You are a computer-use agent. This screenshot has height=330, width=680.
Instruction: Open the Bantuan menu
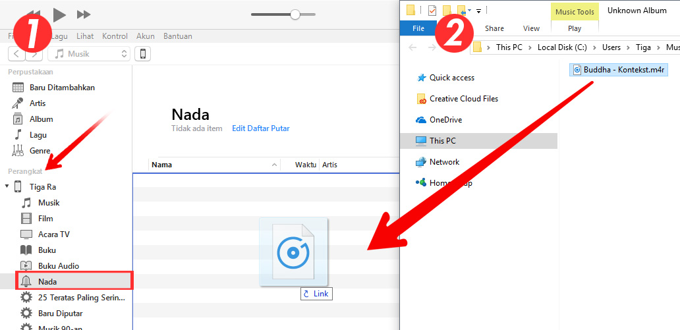point(178,36)
